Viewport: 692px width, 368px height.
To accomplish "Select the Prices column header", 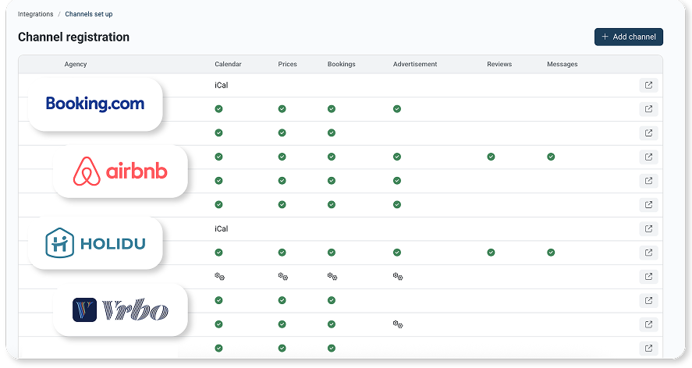I will coord(287,64).
